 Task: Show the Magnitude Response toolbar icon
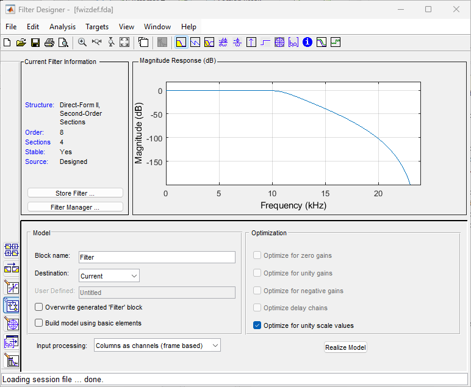click(x=181, y=43)
